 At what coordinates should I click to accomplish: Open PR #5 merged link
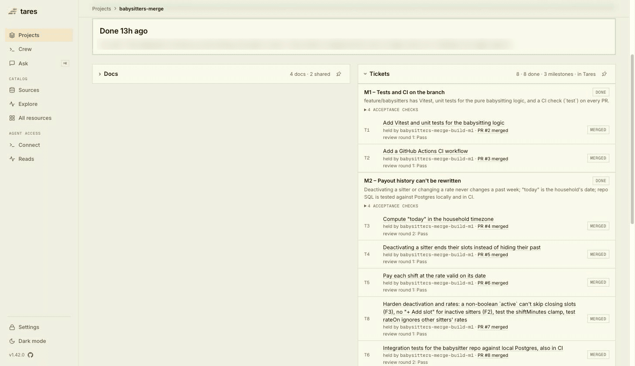click(x=493, y=255)
